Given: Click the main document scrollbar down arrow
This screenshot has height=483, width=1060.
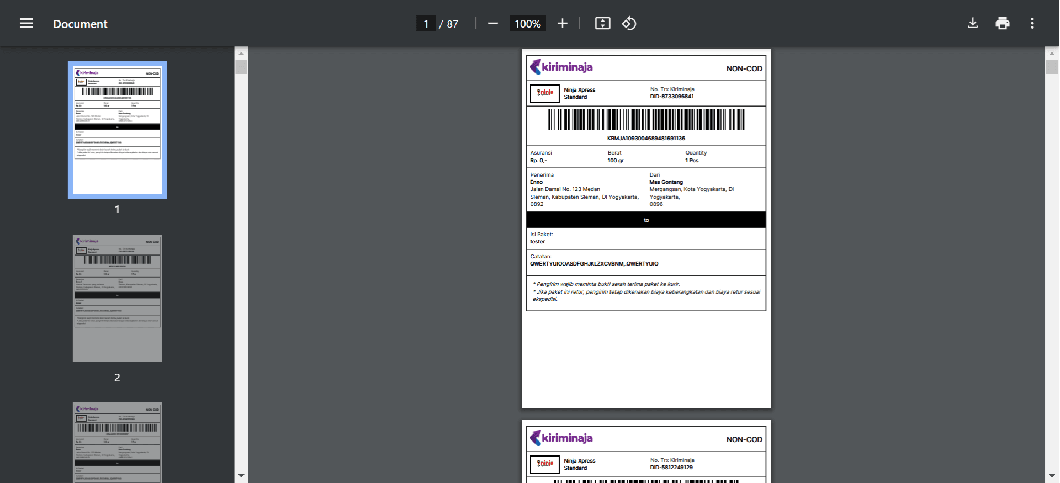Looking at the screenshot, I should point(1052,476).
